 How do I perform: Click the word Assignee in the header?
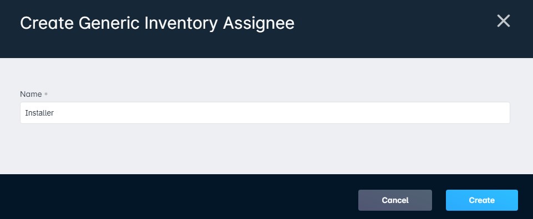click(x=258, y=23)
